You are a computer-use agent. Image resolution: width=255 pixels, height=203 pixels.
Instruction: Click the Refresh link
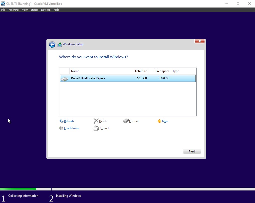pyautogui.click(x=69, y=121)
